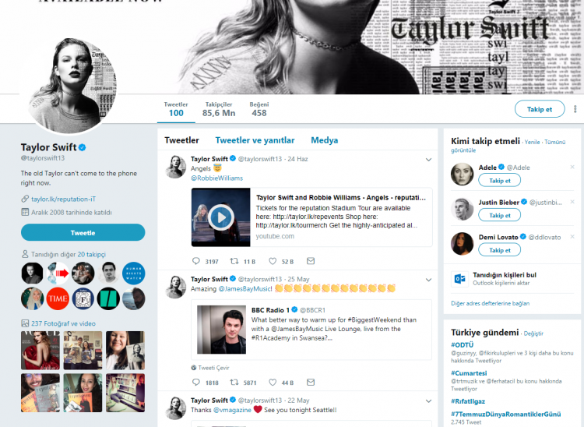584x427 pixels.
Task: Switch to Tweetler ve yanıtlar tab
Action: [255, 140]
